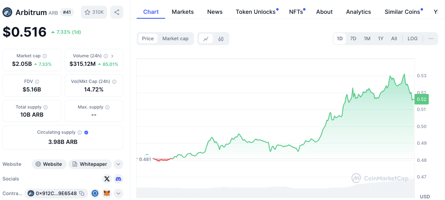
Task: Select line chart type icon
Action: point(206,39)
